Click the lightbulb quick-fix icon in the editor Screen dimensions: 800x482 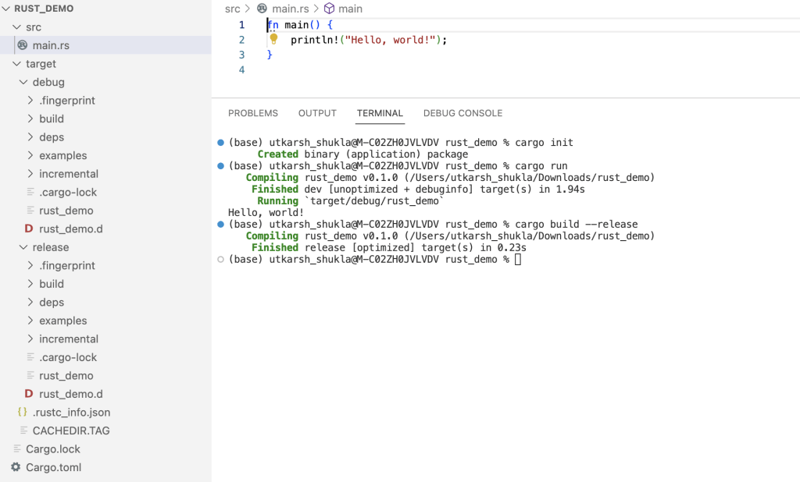tap(272, 40)
